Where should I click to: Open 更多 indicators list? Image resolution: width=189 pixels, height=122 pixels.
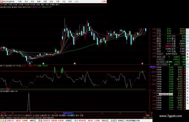coord(77,115)
